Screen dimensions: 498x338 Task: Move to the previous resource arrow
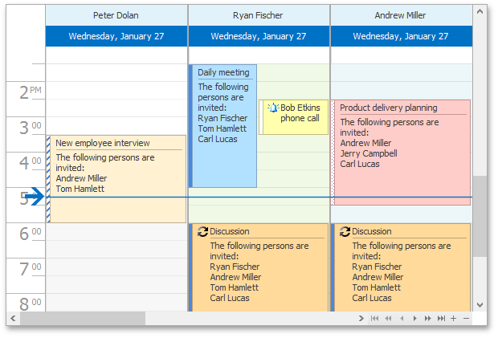click(402, 318)
